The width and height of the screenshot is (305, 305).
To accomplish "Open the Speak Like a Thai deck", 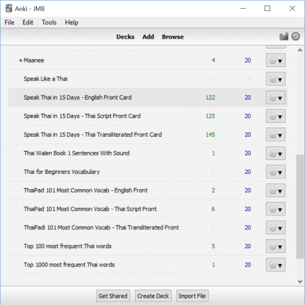I will tap(46, 79).
